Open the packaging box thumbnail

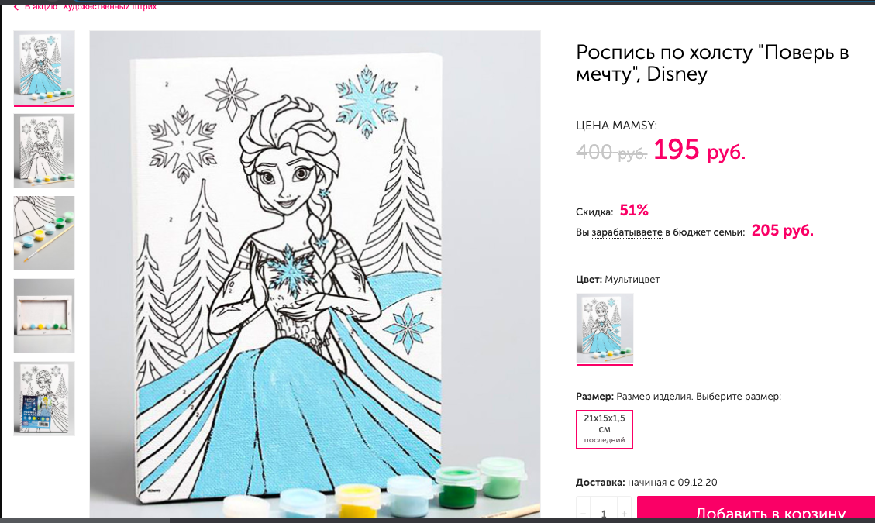(x=43, y=397)
